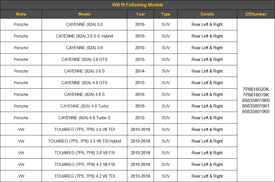
Task: Click the CAYENNE (92A) 3.6 GTS model cell
Action: click(84, 59)
